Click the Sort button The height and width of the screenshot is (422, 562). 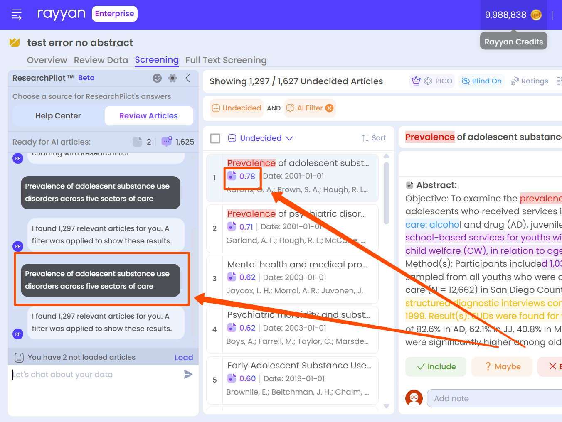pyautogui.click(x=374, y=138)
